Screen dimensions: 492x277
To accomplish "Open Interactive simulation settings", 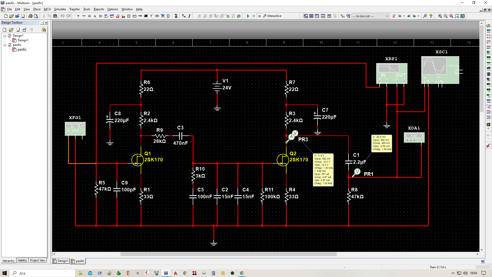I will (x=272, y=16).
